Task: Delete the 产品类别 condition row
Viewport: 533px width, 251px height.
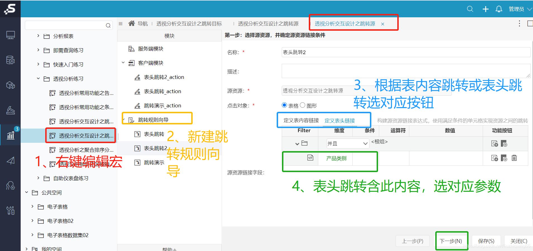Action: (514, 158)
